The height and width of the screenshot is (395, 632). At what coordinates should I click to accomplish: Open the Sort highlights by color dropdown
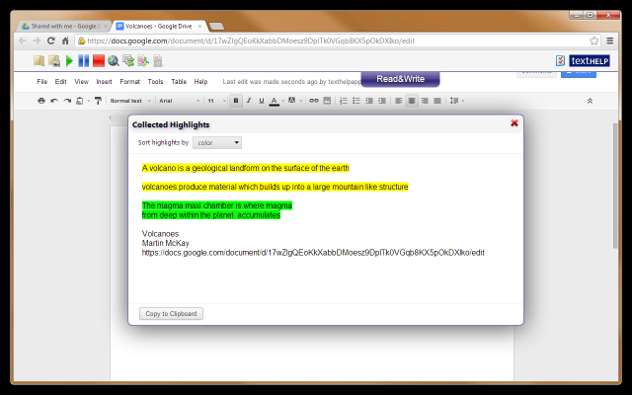[x=216, y=143]
